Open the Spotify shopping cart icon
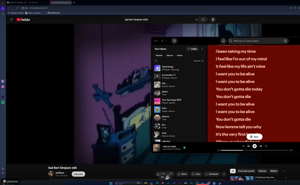 [174, 41]
